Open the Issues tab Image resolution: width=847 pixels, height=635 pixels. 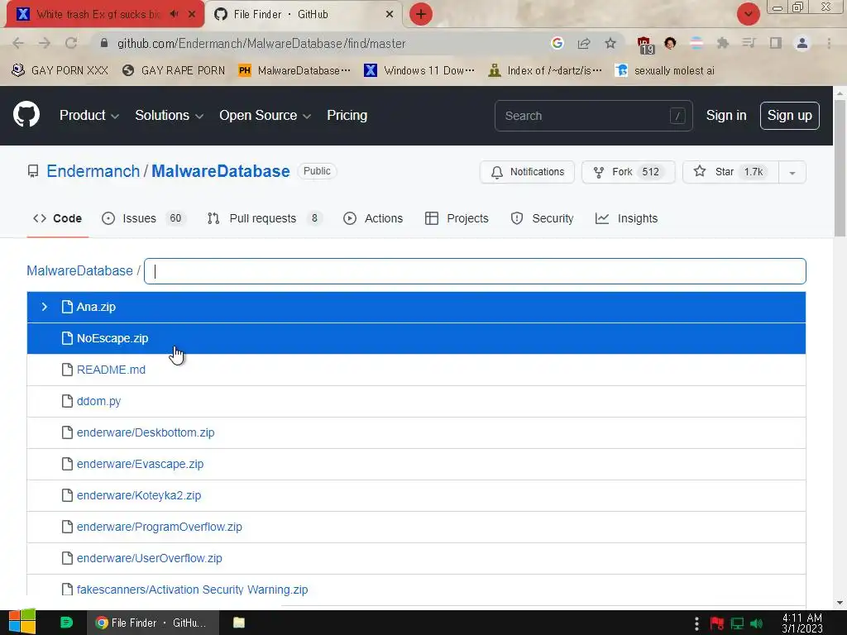pos(144,218)
